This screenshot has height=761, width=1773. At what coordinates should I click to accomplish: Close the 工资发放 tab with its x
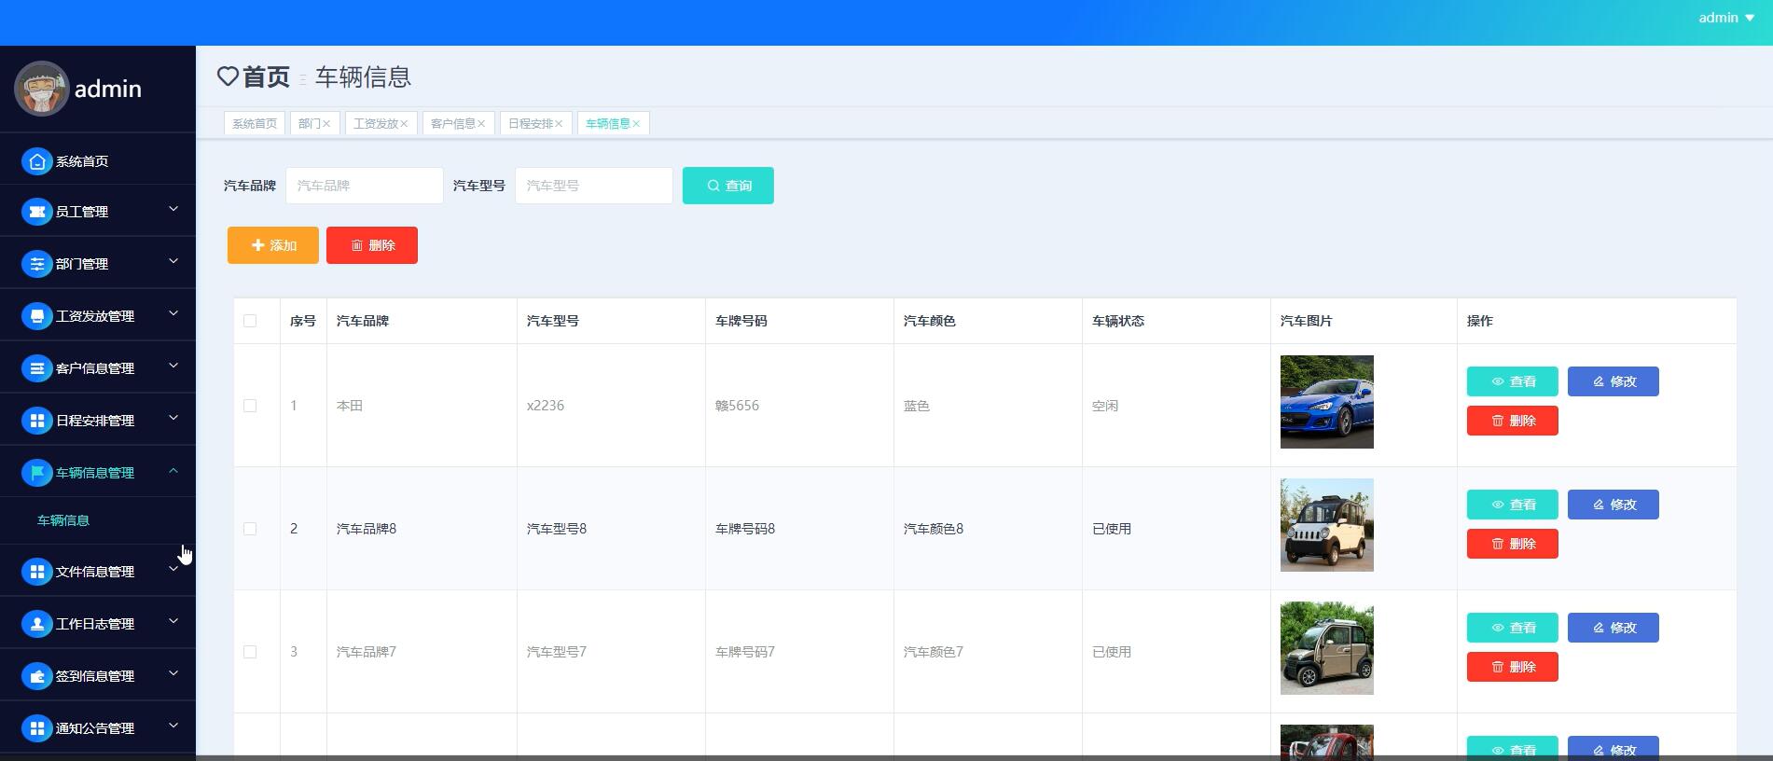(x=404, y=124)
